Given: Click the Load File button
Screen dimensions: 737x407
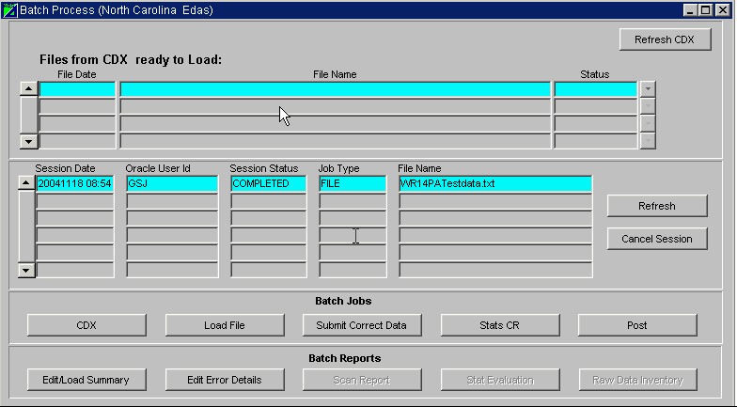Looking at the screenshot, I should pyautogui.click(x=224, y=325).
